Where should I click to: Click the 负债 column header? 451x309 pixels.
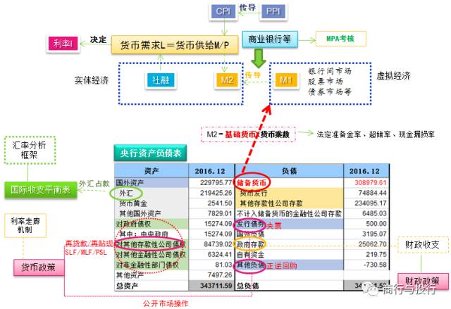290,171
